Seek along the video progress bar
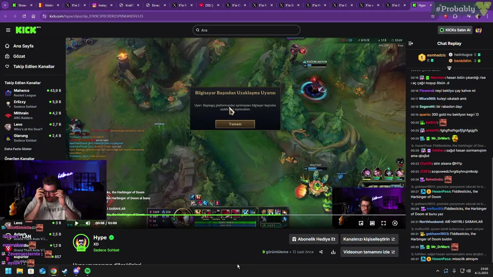The height and width of the screenshot is (277, 493). (236, 215)
